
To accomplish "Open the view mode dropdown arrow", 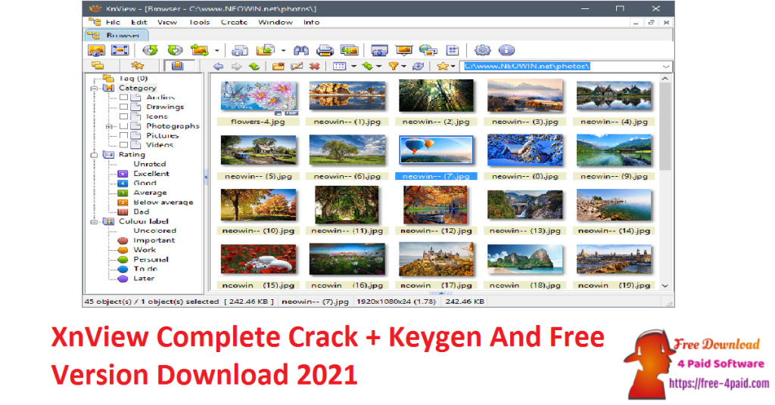I will click(x=353, y=66).
